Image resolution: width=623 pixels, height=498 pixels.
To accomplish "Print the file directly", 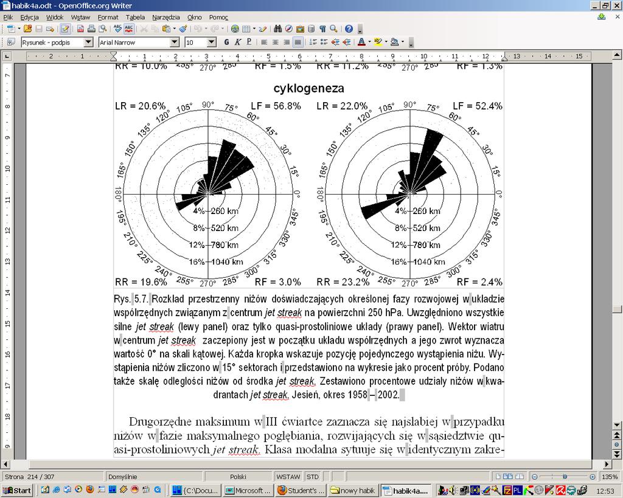I will point(91,29).
